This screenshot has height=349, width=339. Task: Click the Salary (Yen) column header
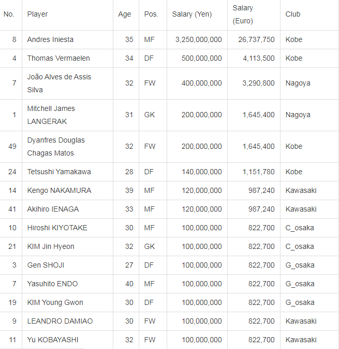pos(191,15)
